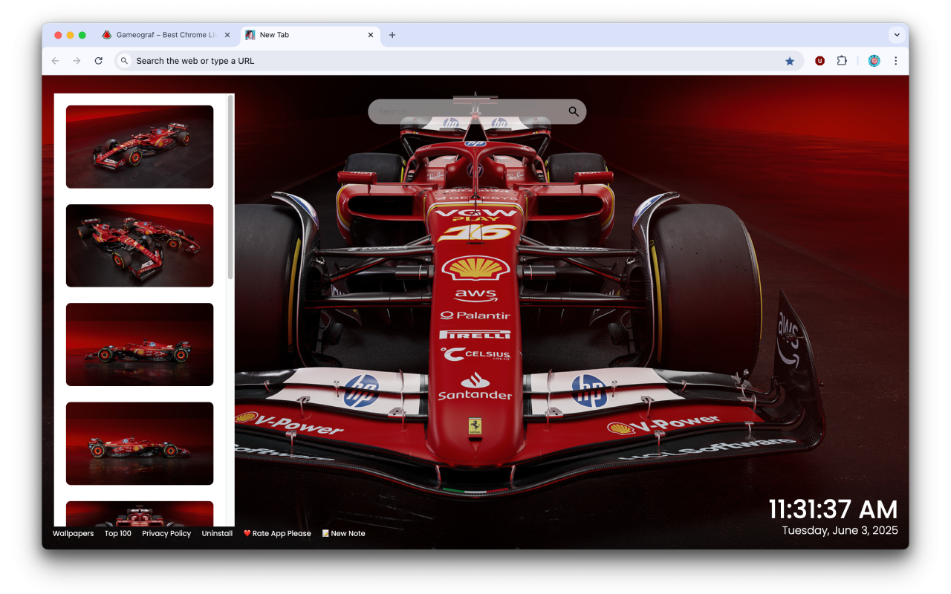Read the Privacy Policy
The width and height of the screenshot is (951, 594).
166,533
